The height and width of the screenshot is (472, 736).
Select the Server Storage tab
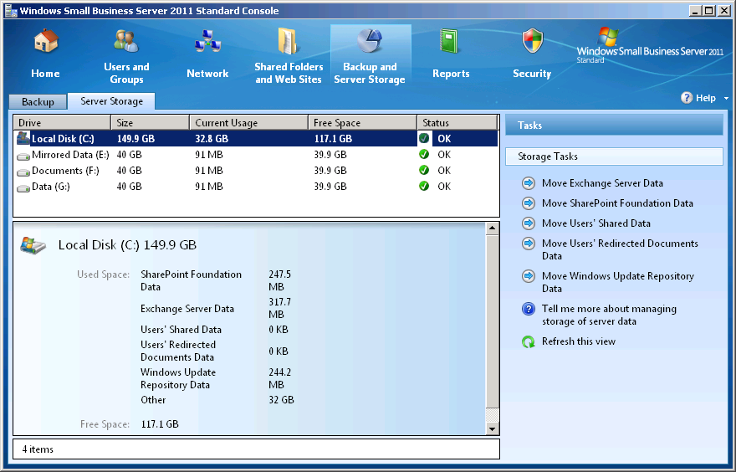tap(111, 101)
